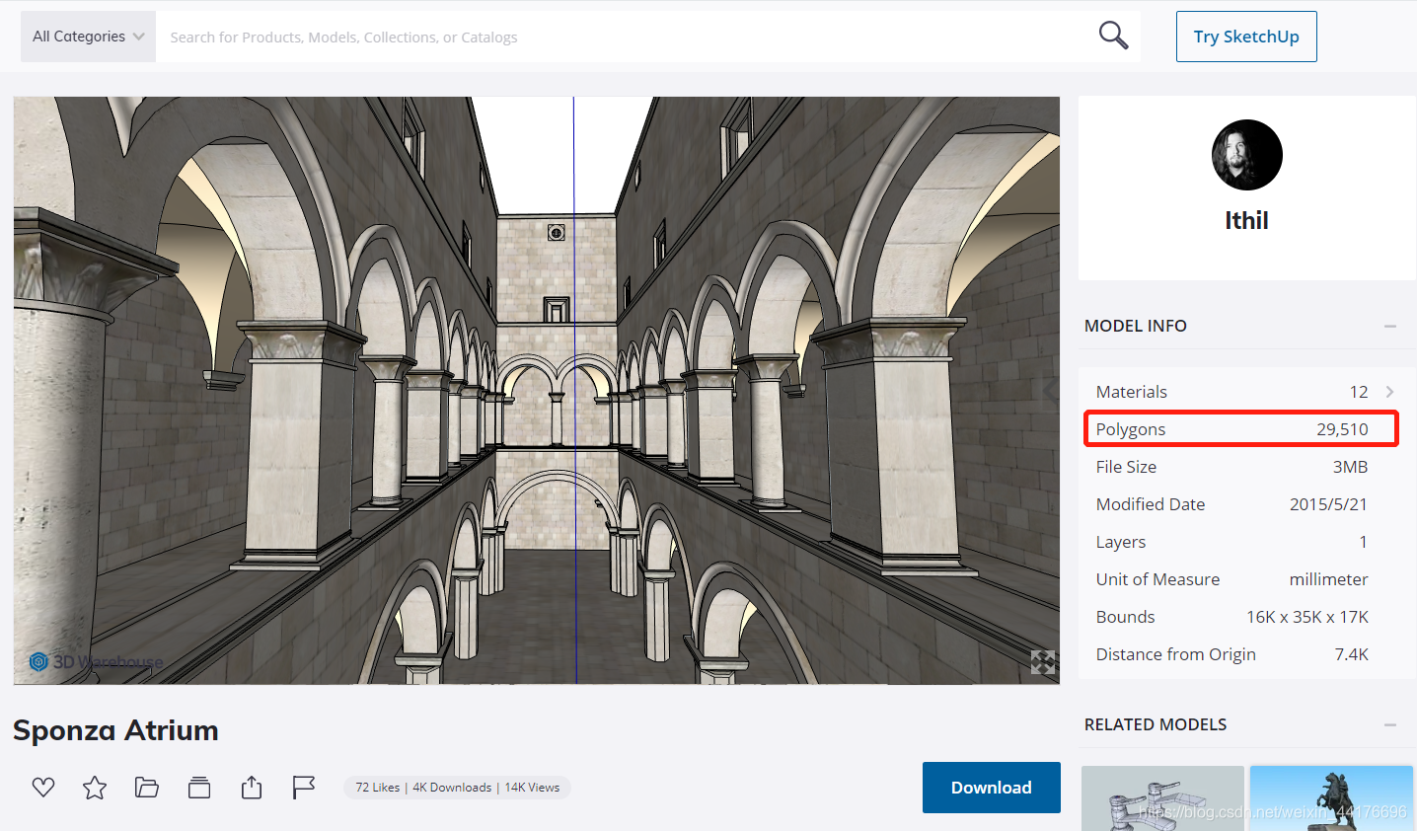The height and width of the screenshot is (831, 1417).
Task: Open the author name Ithil
Action: coord(1246,220)
